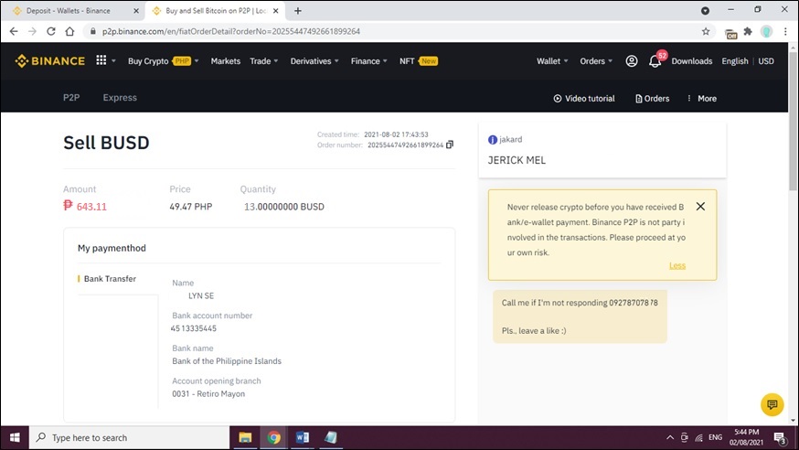The width and height of the screenshot is (799, 450).
Task: Open the apps grid menu icon
Action: pos(101,60)
